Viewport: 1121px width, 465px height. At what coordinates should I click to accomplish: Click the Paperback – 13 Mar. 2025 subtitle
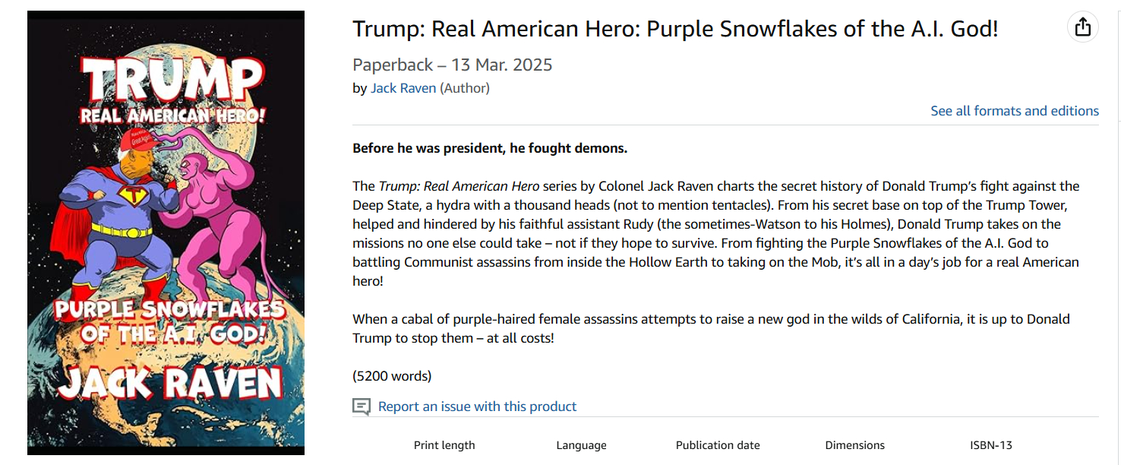coord(452,65)
